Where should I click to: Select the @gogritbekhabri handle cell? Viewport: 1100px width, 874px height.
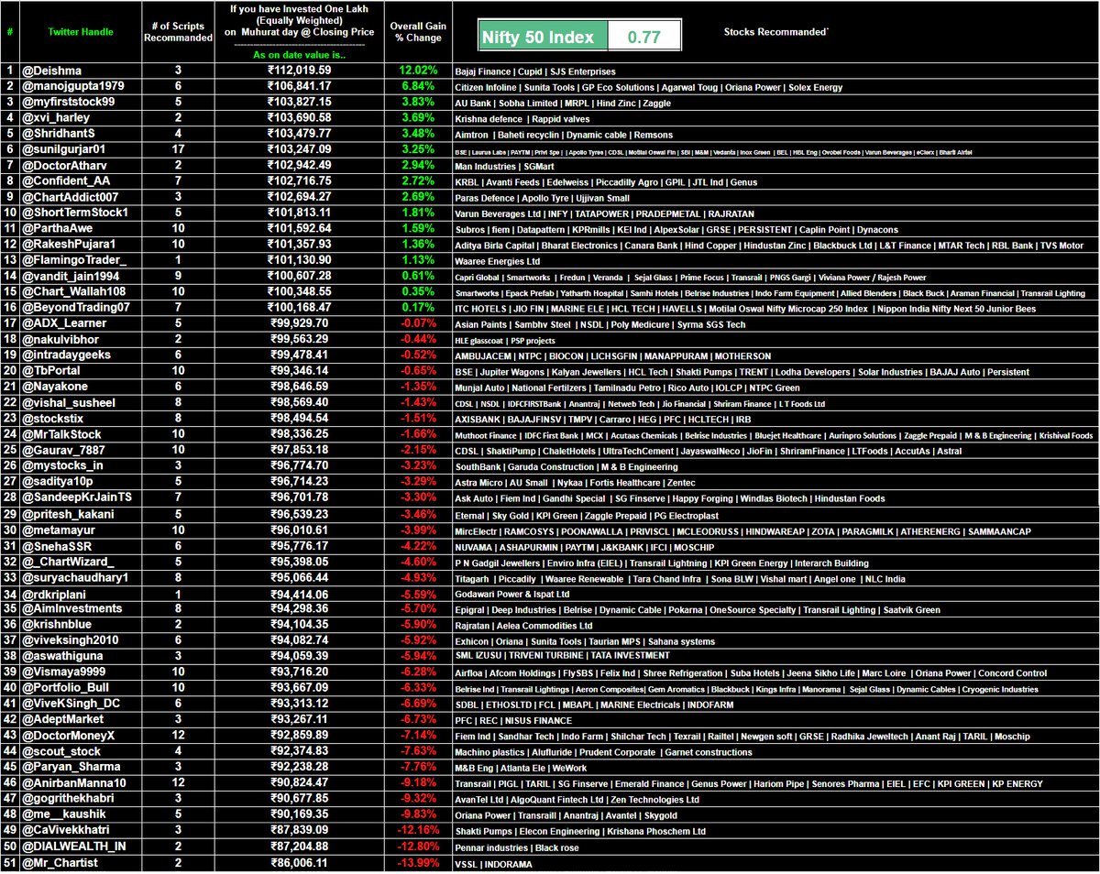81,799
